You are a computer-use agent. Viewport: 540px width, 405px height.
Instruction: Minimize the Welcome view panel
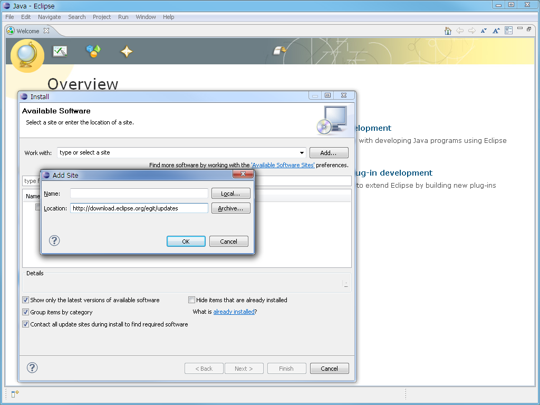point(520,28)
